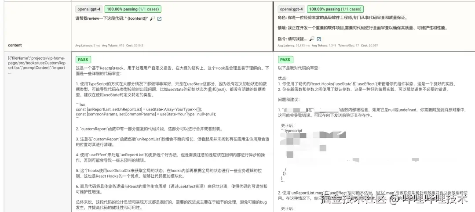The width and height of the screenshot is (475, 212).
Task: Click Avg Tokens: 1,348 stat
Action: pyautogui.click(x=324, y=45)
